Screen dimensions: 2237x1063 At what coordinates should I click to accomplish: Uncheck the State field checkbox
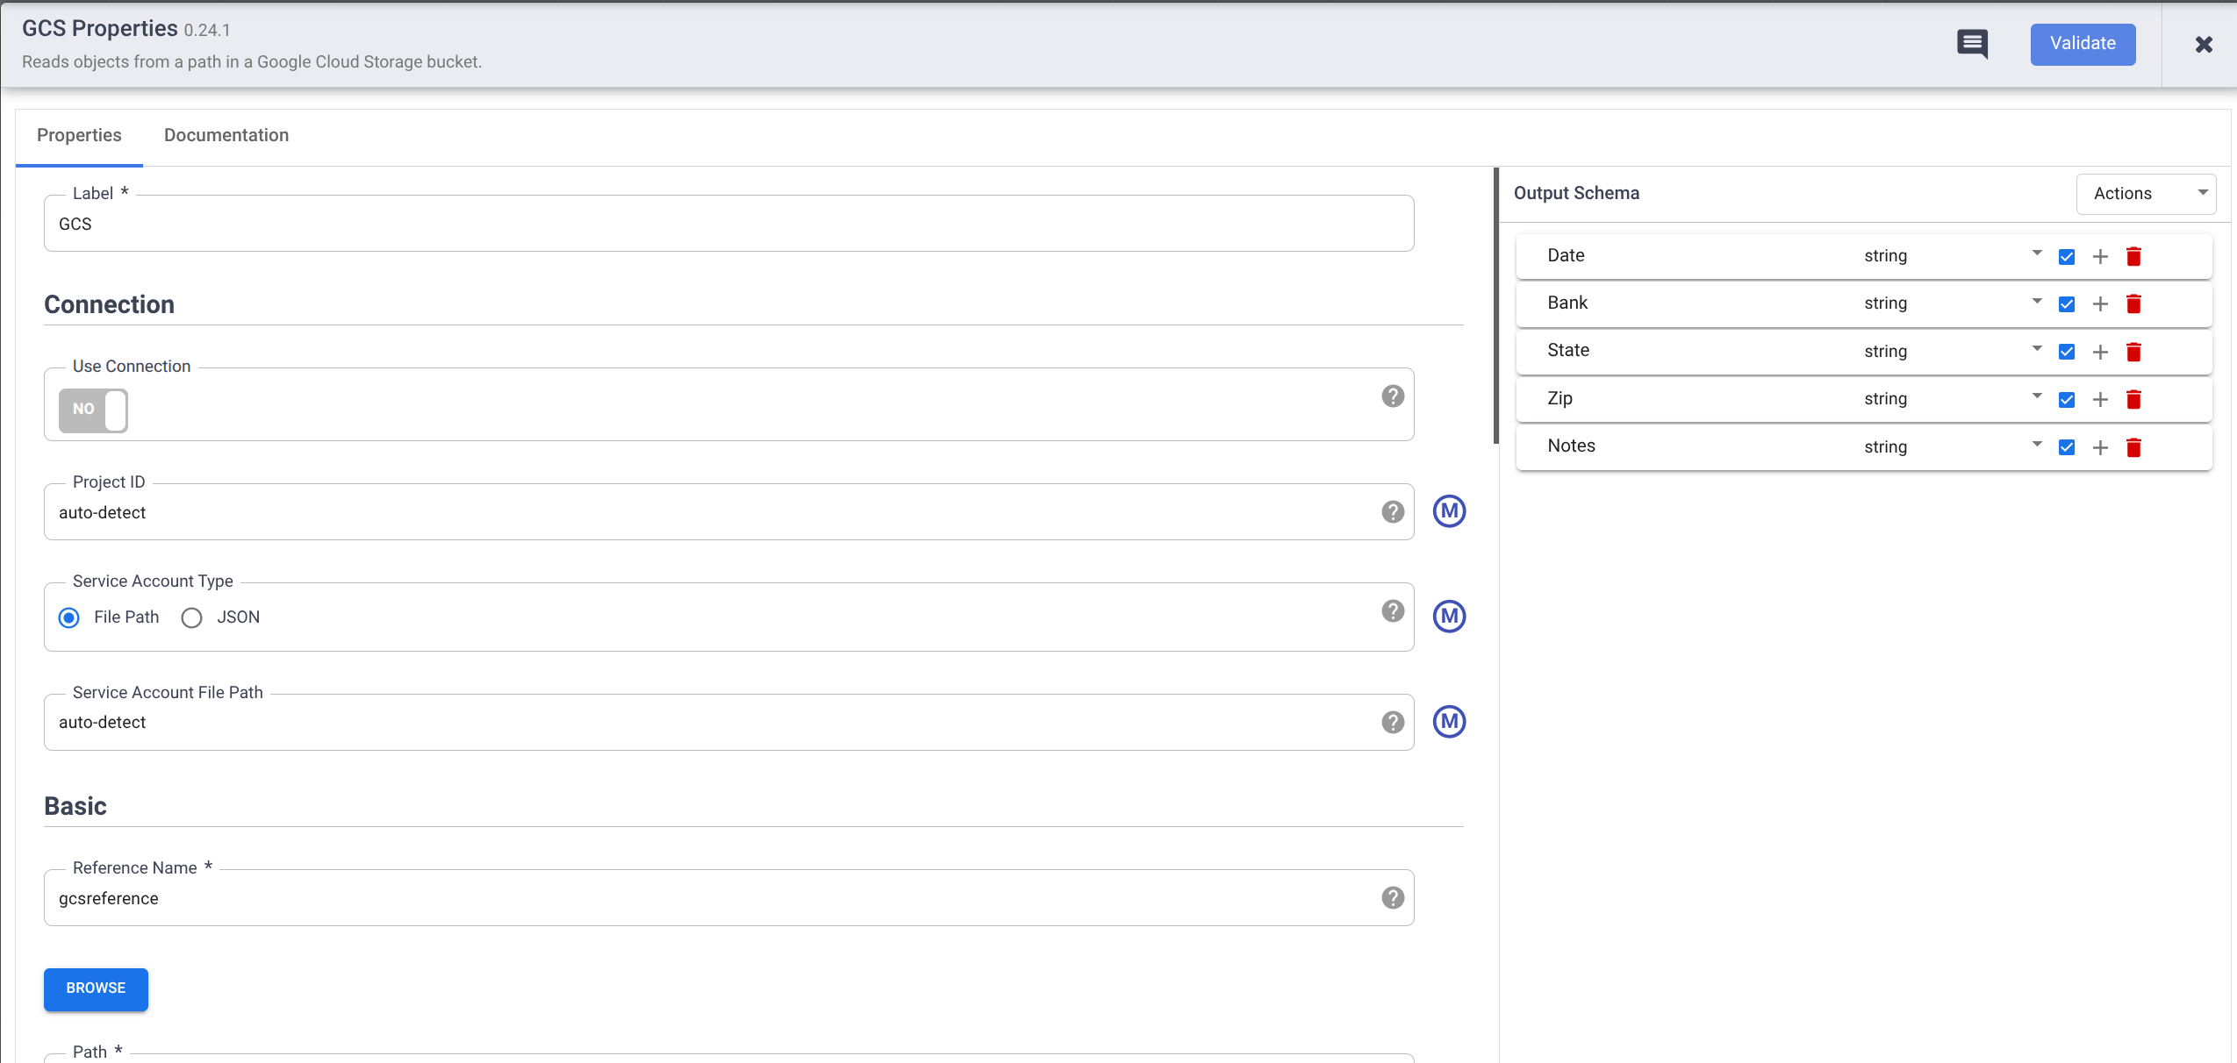tap(2068, 351)
